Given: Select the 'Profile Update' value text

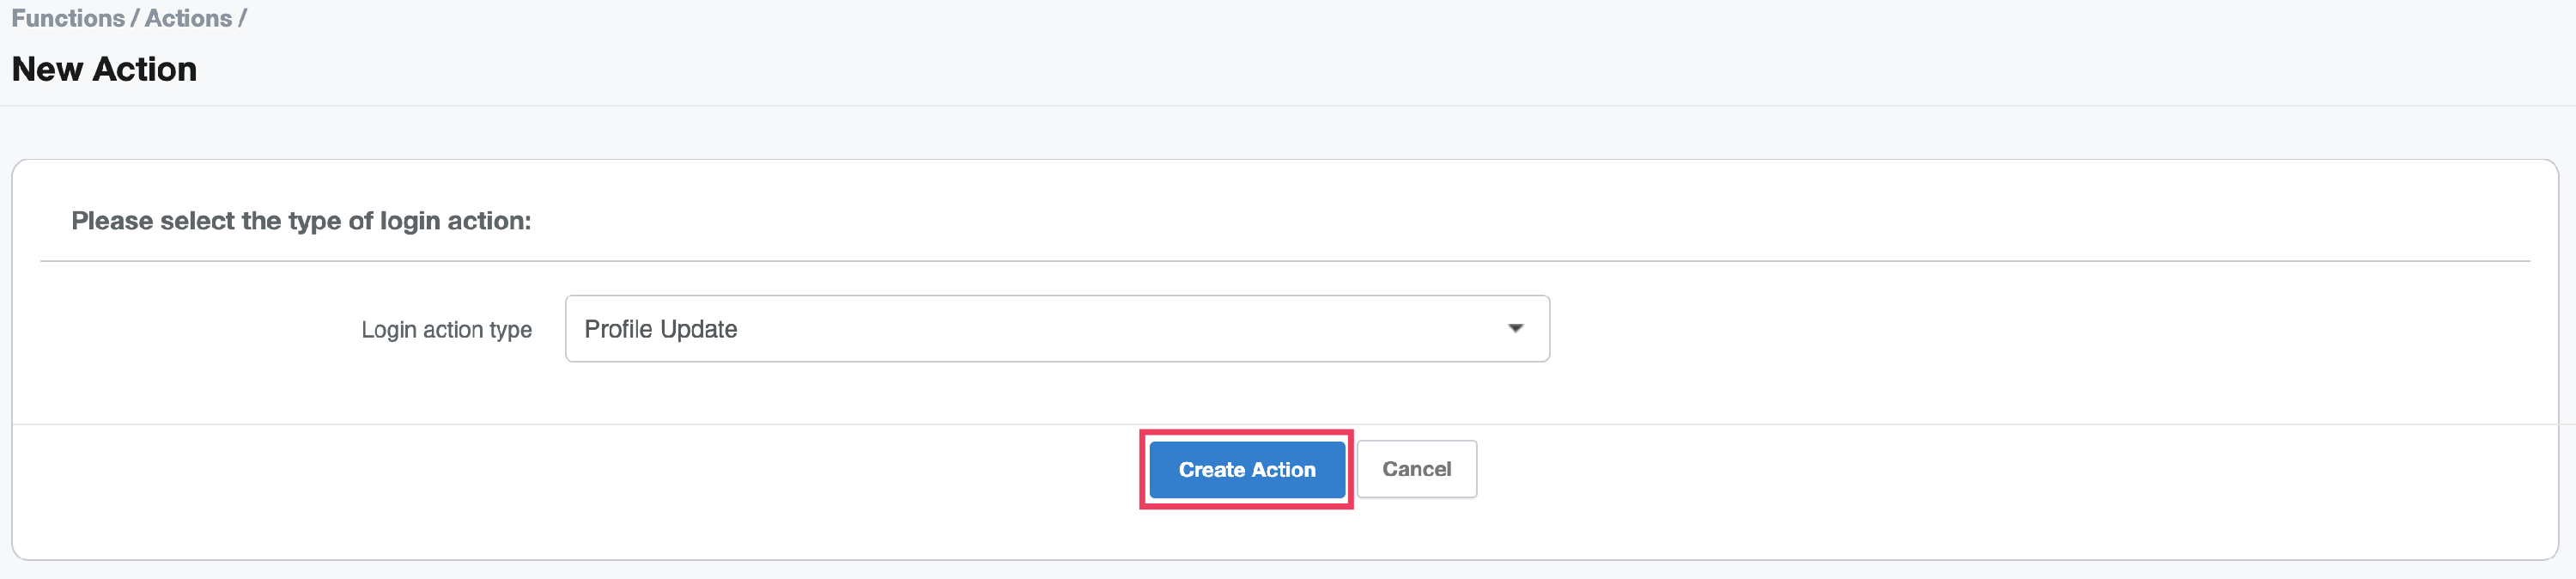Looking at the screenshot, I should coord(660,329).
